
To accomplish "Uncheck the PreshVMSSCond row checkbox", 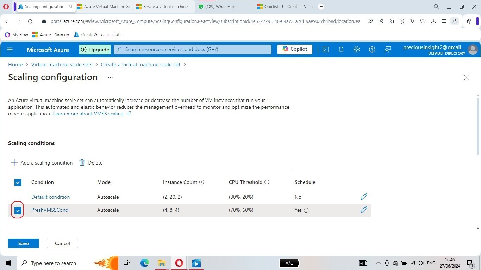I will click(18, 210).
